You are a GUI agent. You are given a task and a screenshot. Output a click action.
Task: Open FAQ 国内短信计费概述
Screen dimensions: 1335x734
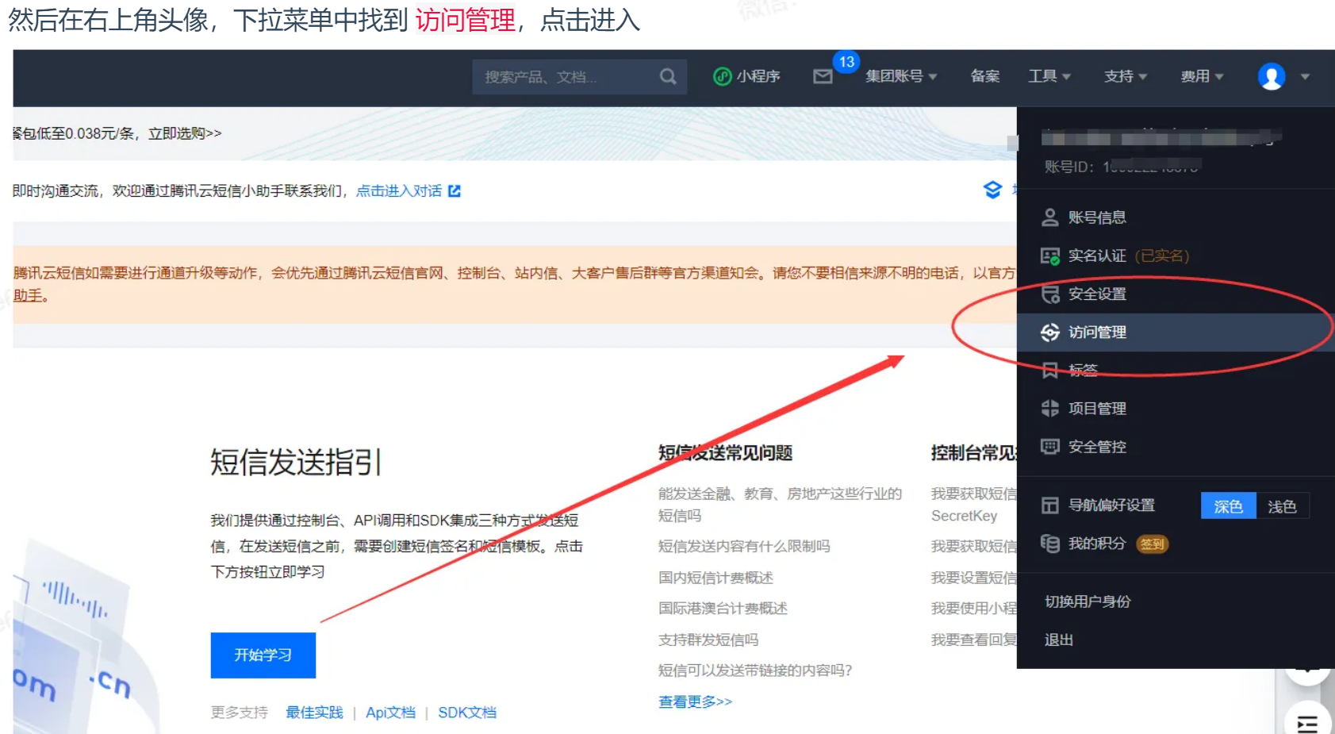715,578
